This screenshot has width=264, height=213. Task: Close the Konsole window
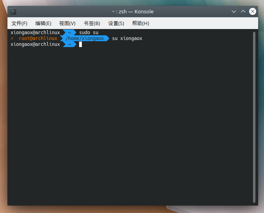(253, 11)
